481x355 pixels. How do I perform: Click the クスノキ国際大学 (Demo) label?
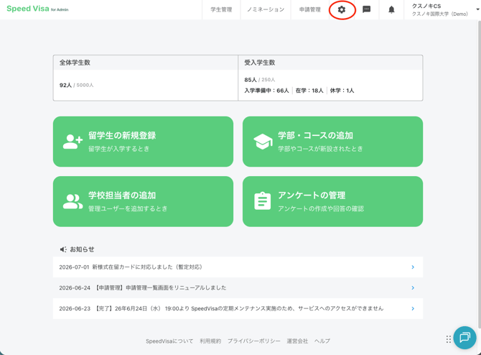439,14
